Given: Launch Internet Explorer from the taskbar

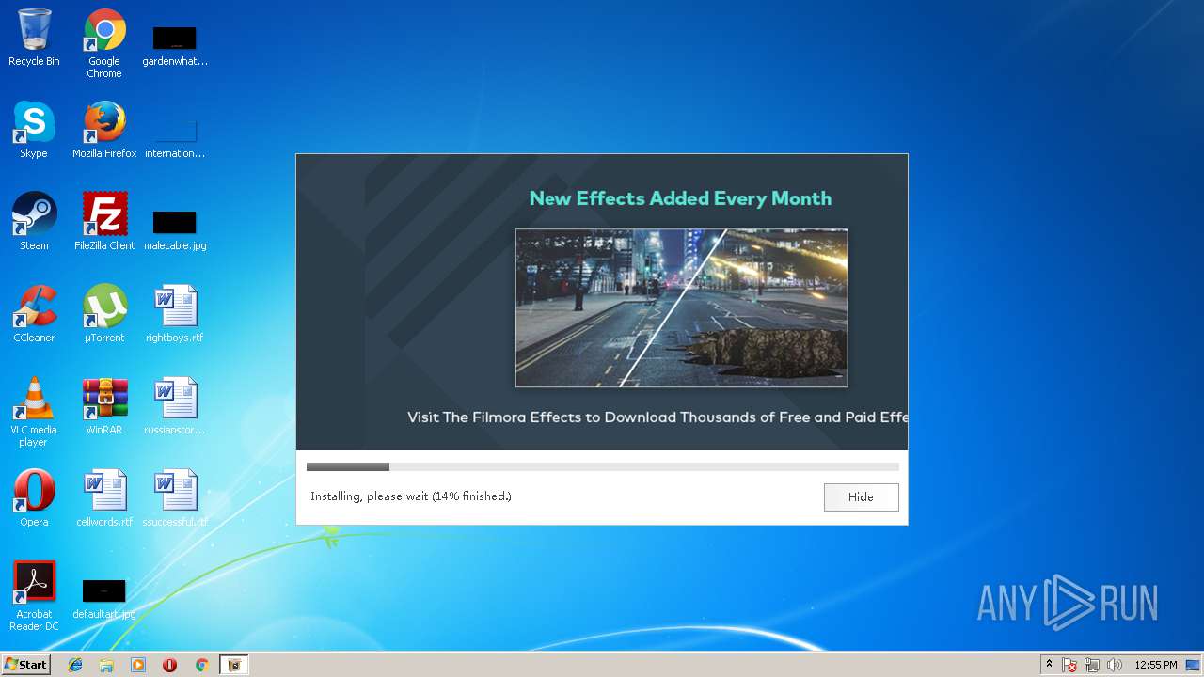Looking at the screenshot, I should point(75,665).
